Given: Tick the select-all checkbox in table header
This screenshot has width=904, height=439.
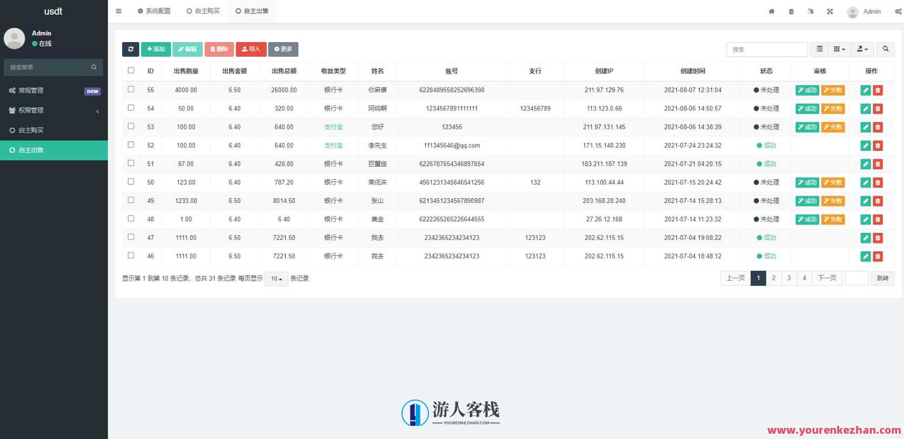Looking at the screenshot, I should point(131,70).
